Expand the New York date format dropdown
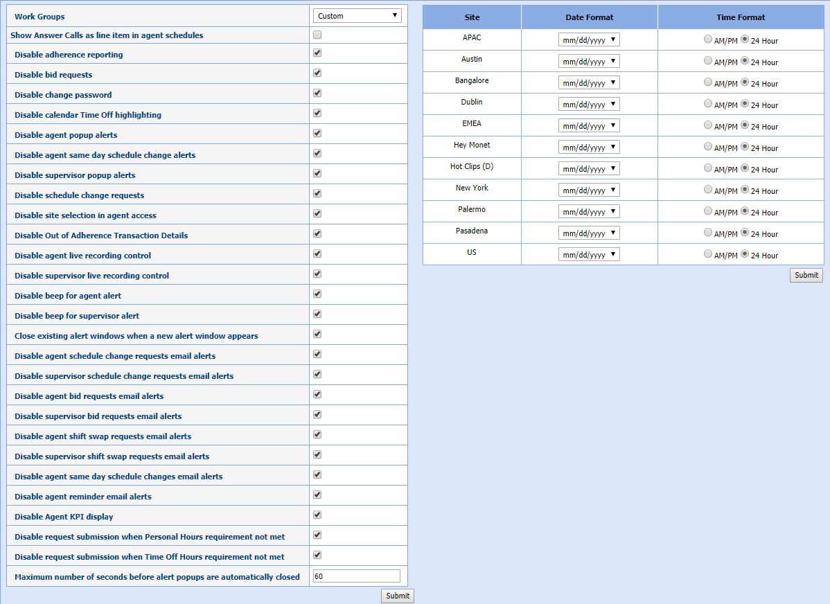 coord(589,190)
